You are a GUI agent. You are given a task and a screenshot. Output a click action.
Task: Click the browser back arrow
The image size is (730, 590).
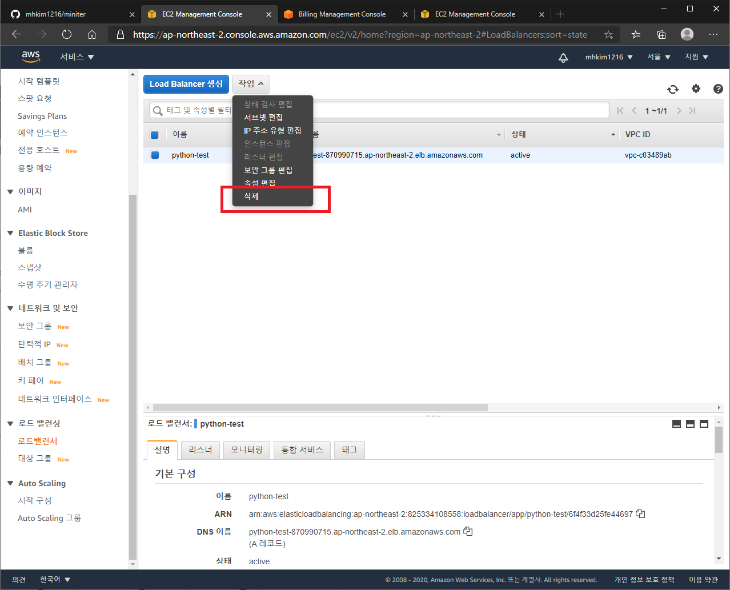[x=17, y=34]
